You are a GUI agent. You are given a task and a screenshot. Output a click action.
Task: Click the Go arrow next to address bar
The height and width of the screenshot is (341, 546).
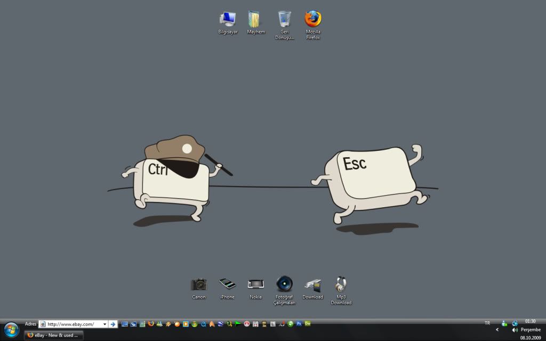[113, 324]
